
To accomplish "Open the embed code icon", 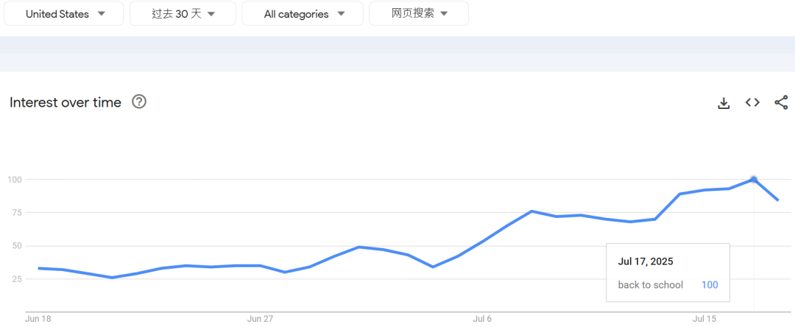I will click(752, 103).
